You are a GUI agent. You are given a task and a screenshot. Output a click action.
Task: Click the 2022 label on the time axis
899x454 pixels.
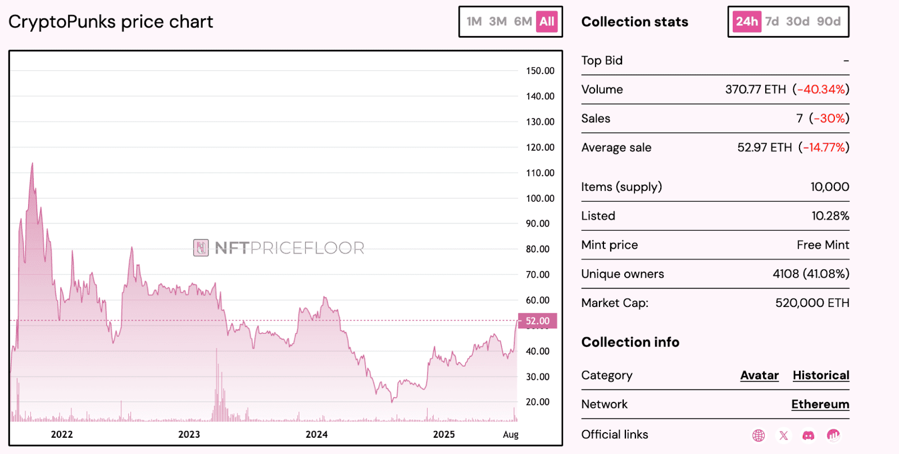[x=62, y=434]
